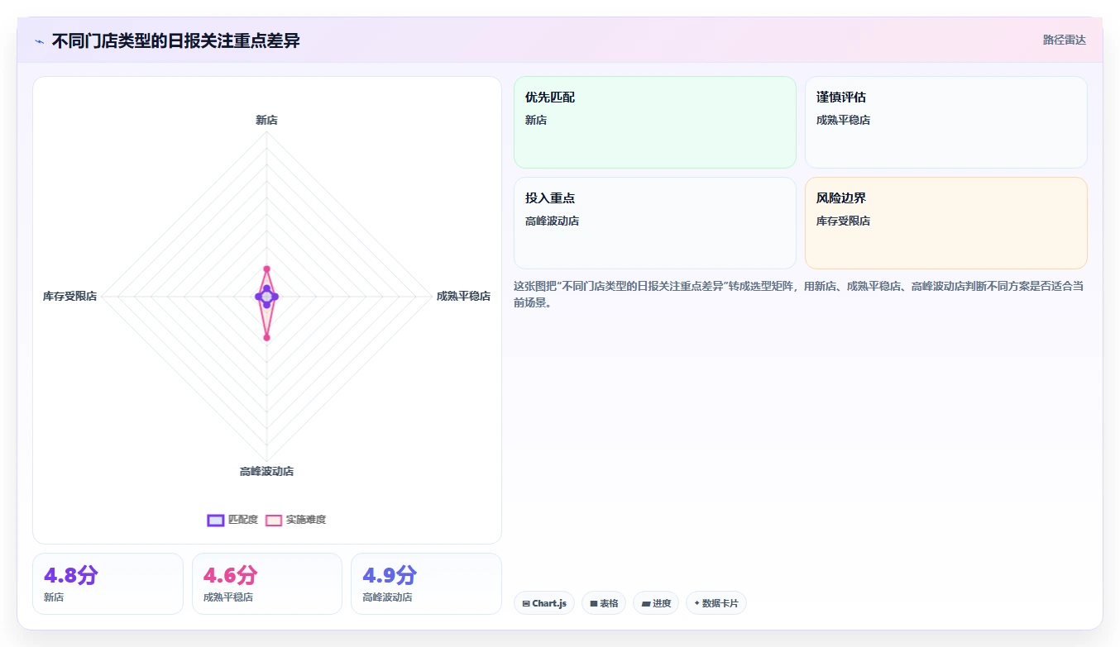Click the icon in the 数据卡片 tag
Image resolution: width=1120 pixels, height=647 pixels.
click(696, 604)
